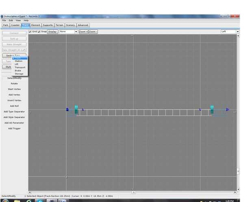The width and height of the screenshot is (252, 202).
Task: Switch to the Advanced tab
Action: 83,25
